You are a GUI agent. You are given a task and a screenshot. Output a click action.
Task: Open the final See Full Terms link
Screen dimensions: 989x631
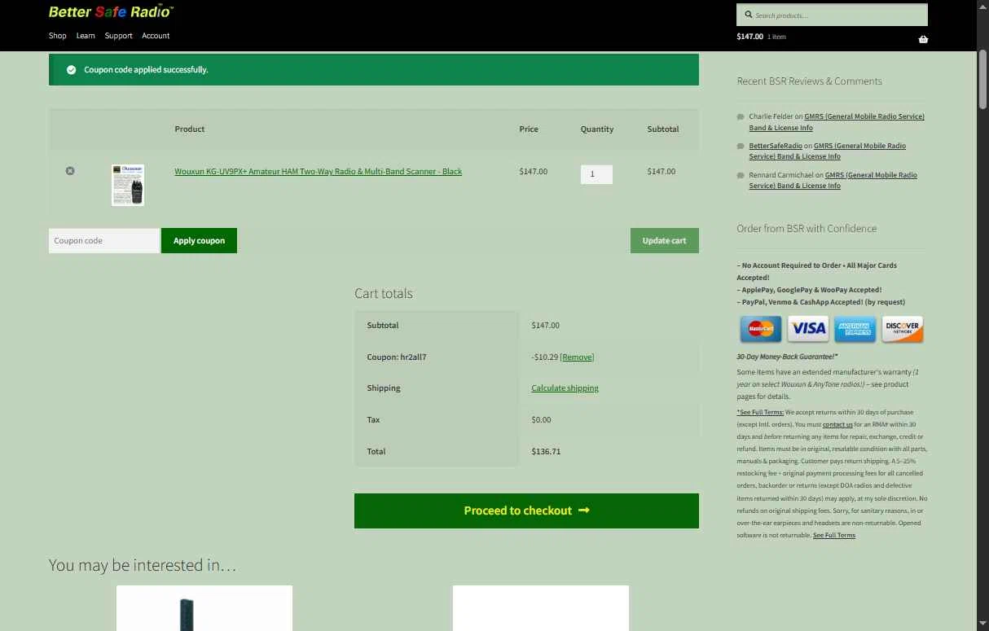834,536
